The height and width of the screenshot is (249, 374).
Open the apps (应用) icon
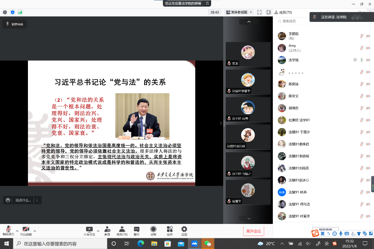pos(170,230)
